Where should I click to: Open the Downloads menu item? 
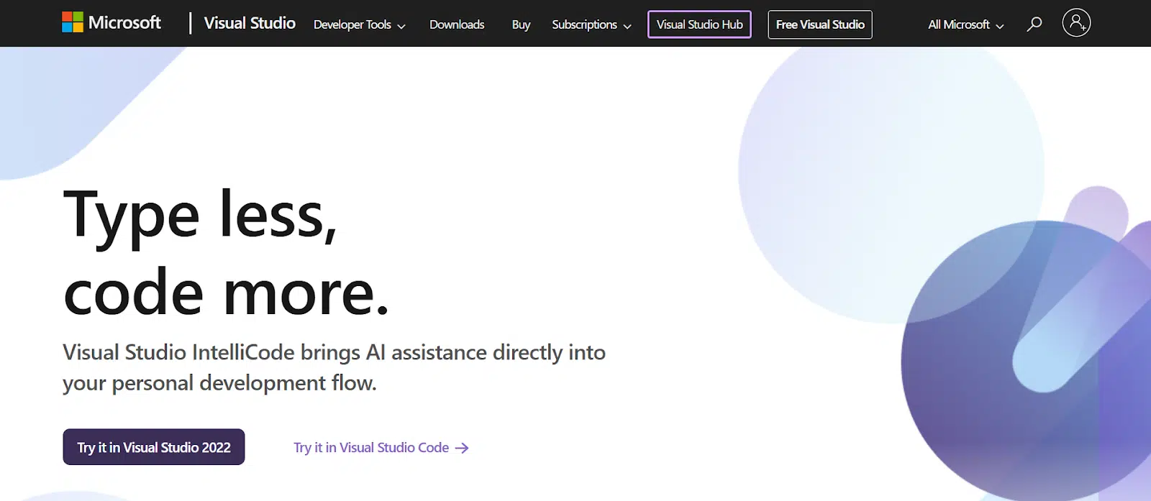457,24
